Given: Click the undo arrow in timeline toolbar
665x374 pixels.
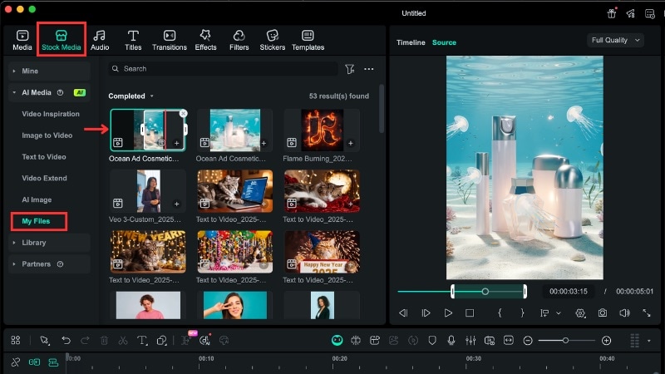Looking at the screenshot, I should [x=66, y=341].
